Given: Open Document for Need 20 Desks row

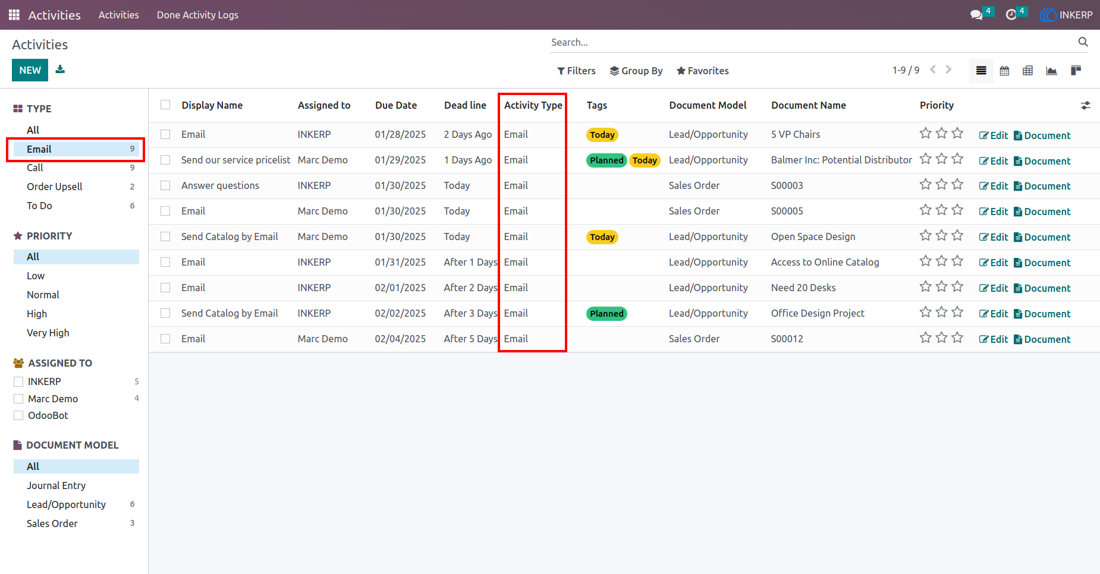Looking at the screenshot, I should [1042, 288].
